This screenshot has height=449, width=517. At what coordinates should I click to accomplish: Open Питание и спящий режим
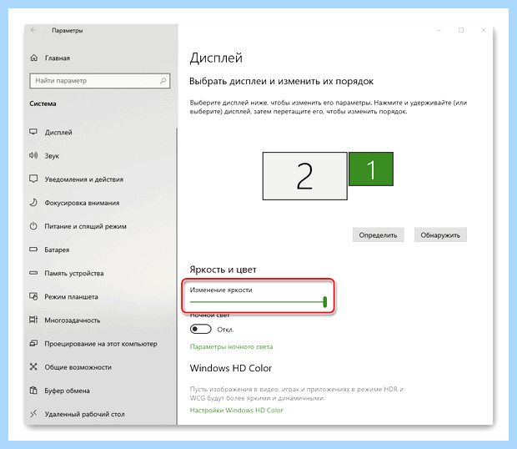pos(85,226)
